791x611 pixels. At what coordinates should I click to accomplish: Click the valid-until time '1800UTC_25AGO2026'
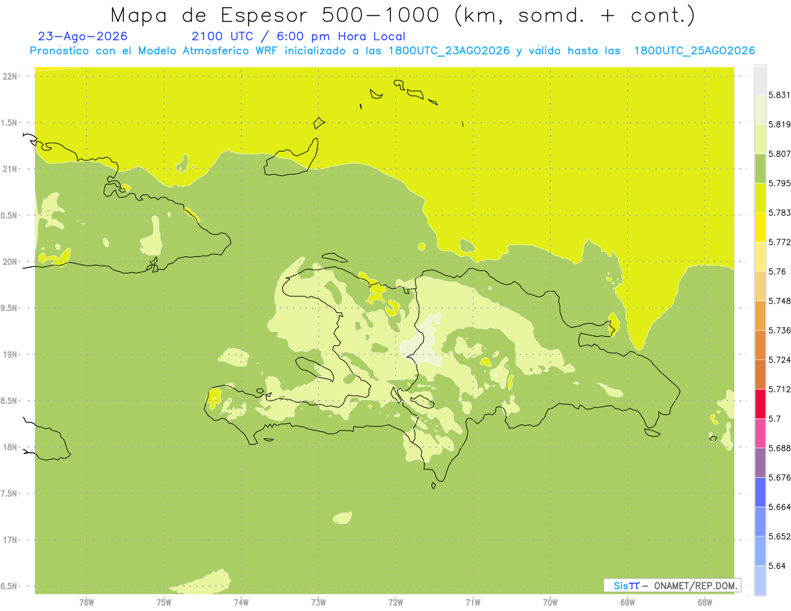pyautogui.click(x=694, y=51)
